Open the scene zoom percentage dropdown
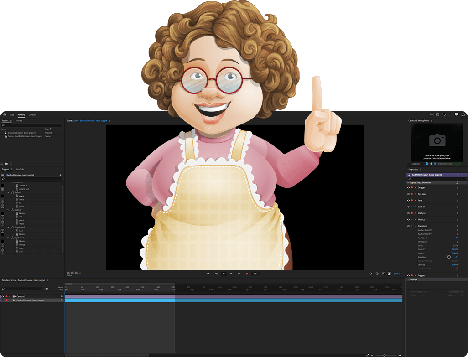The width and height of the screenshot is (468, 357). (x=397, y=274)
